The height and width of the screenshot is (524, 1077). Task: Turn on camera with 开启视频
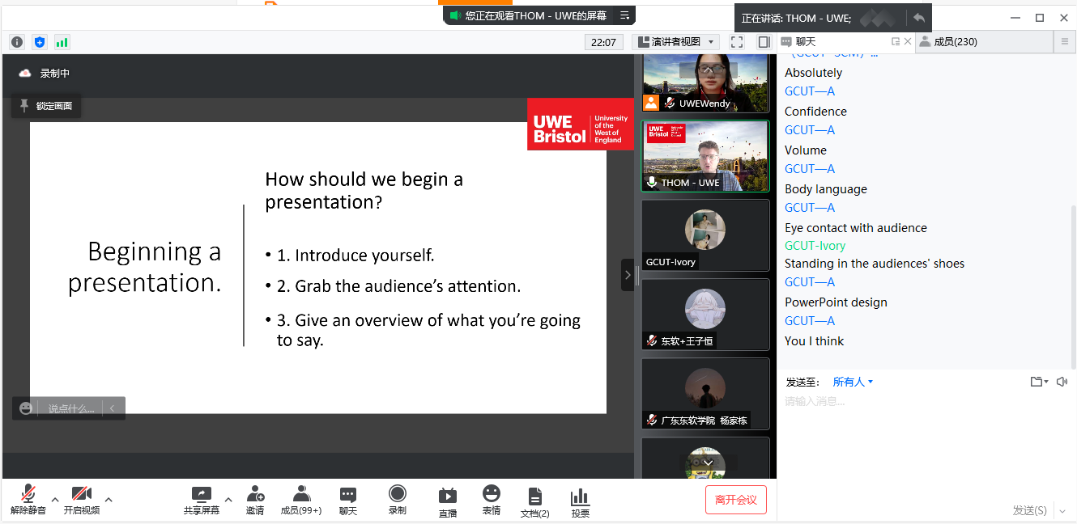[81, 499]
